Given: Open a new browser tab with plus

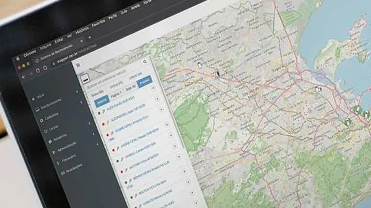Looking at the screenshot, I should (x=90, y=37).
